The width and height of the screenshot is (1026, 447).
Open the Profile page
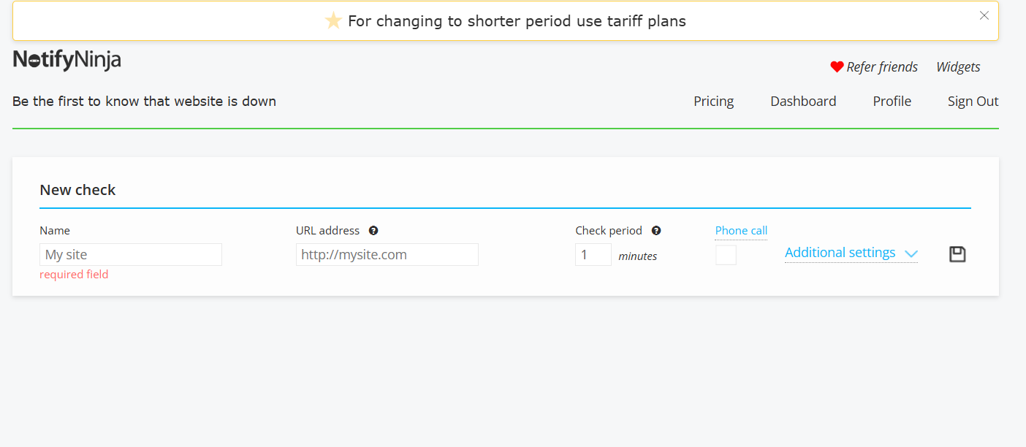coord(892,102)
